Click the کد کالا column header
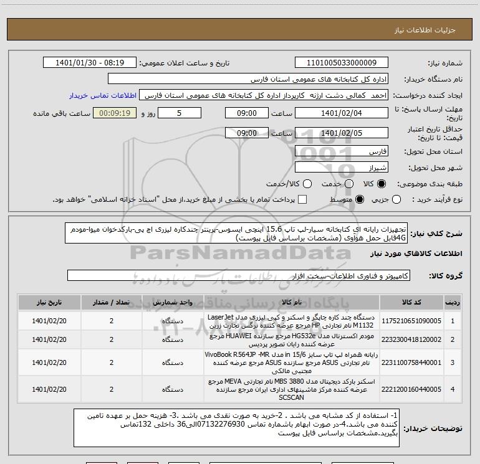Viewport: 480px width, 464px height. coord(411,302)
